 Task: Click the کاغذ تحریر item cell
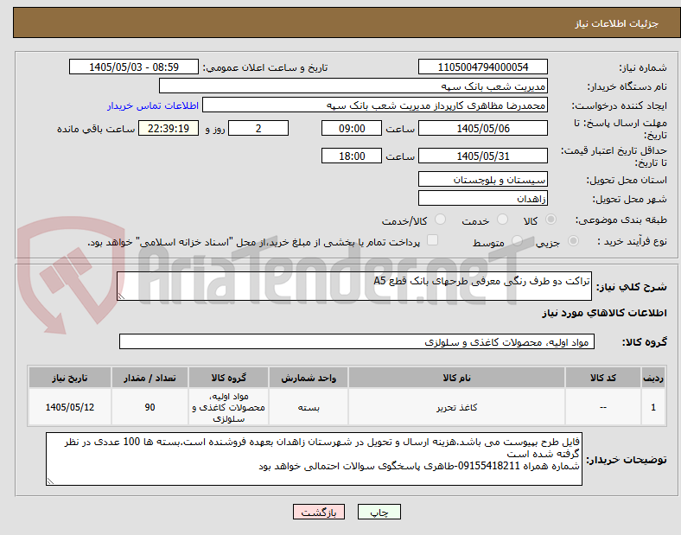tap(456, 407)
